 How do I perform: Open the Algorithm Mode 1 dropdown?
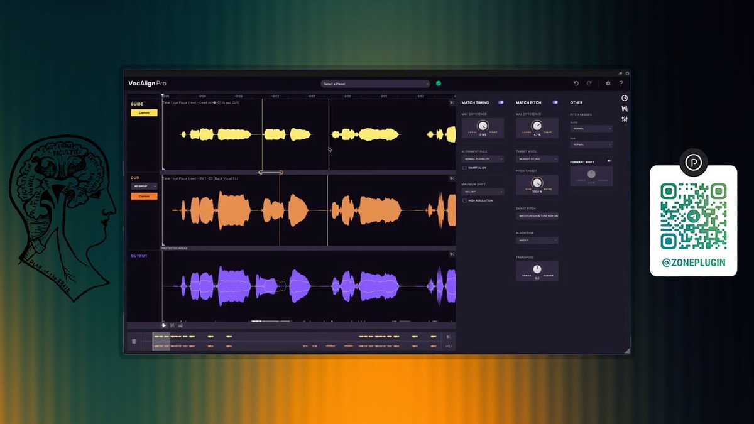pos(537,241)
